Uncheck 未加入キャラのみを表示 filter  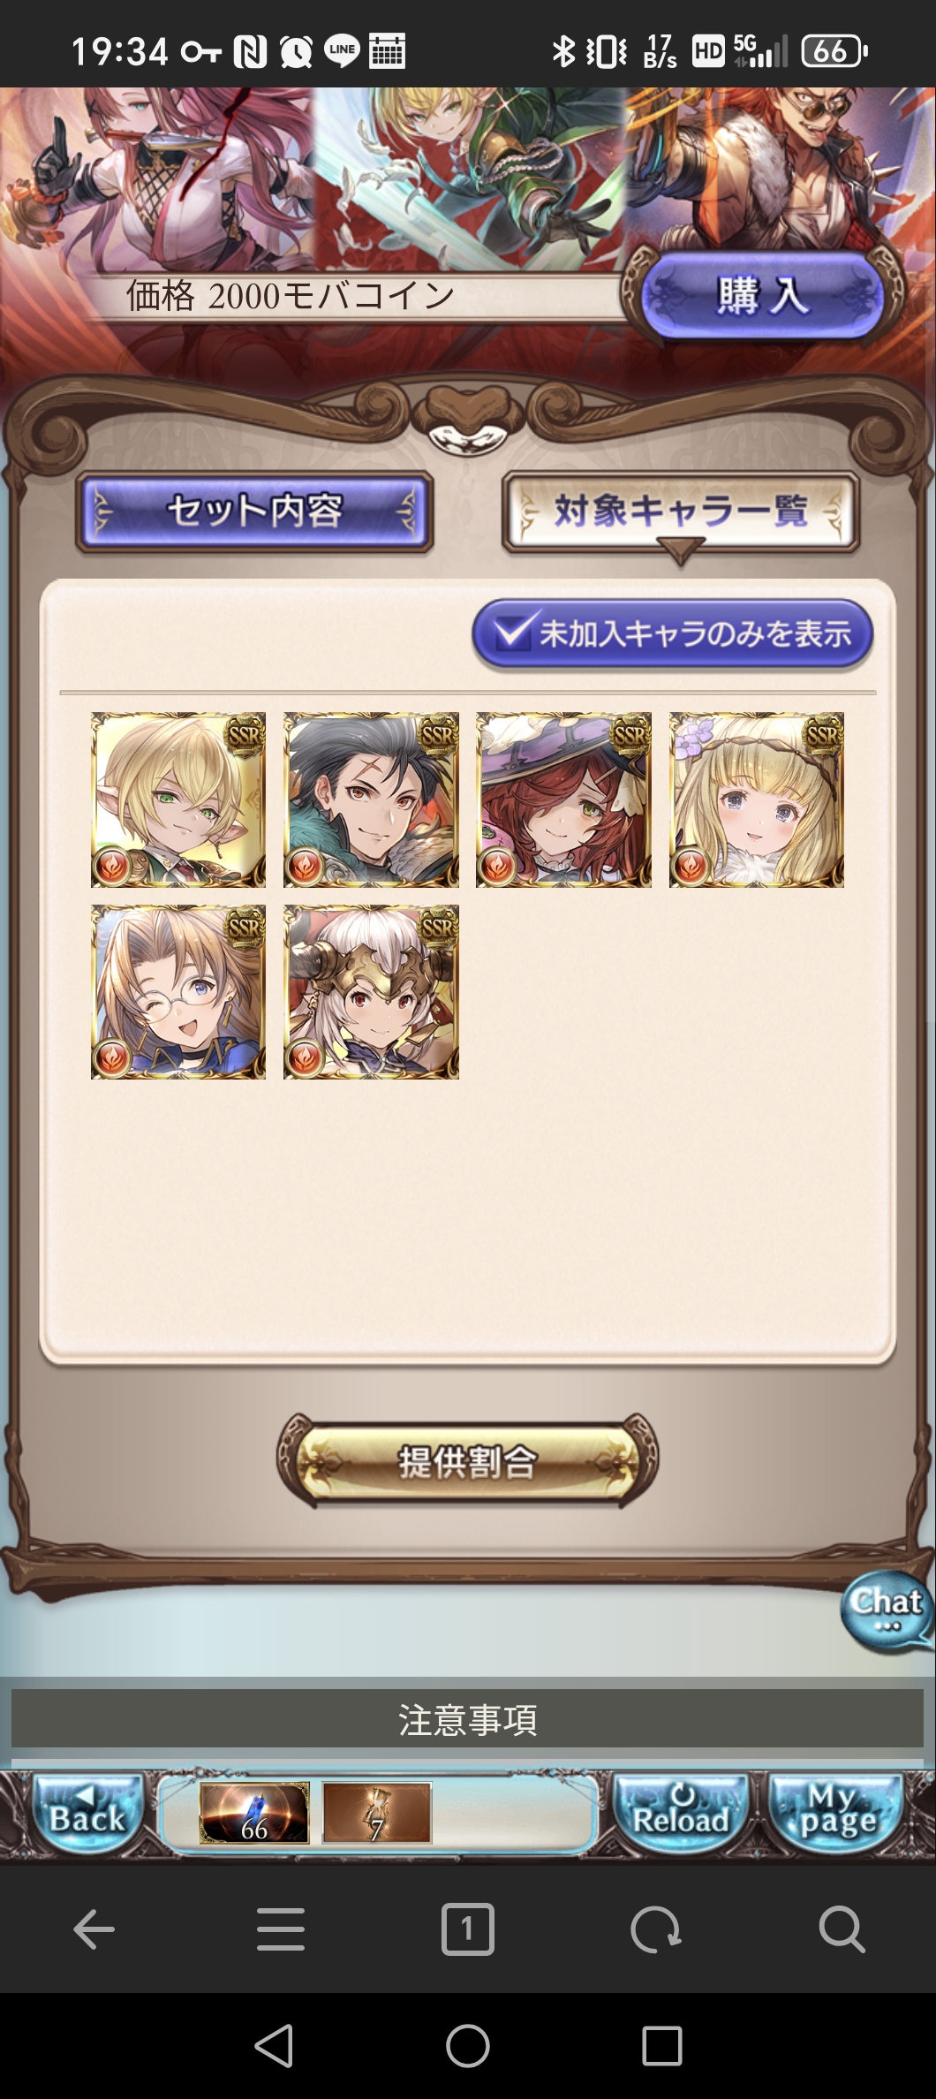(x=673, y=633)
